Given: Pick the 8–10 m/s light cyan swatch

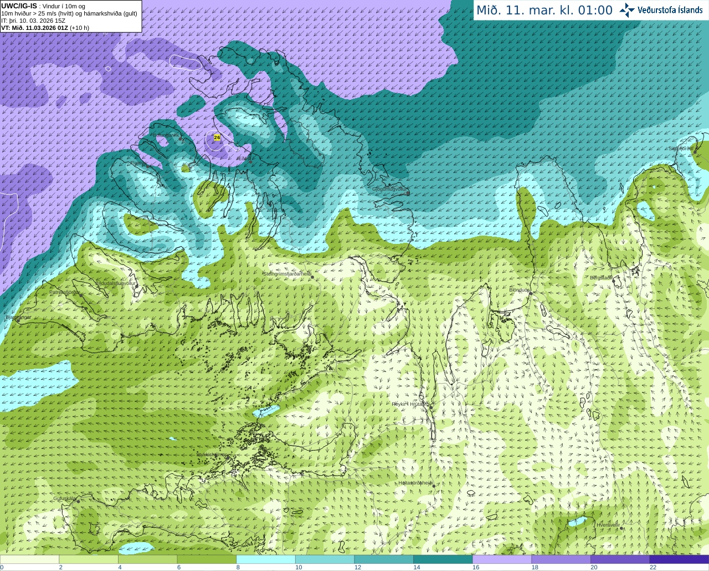Looking at the screenshot, I should coord(266,559).
